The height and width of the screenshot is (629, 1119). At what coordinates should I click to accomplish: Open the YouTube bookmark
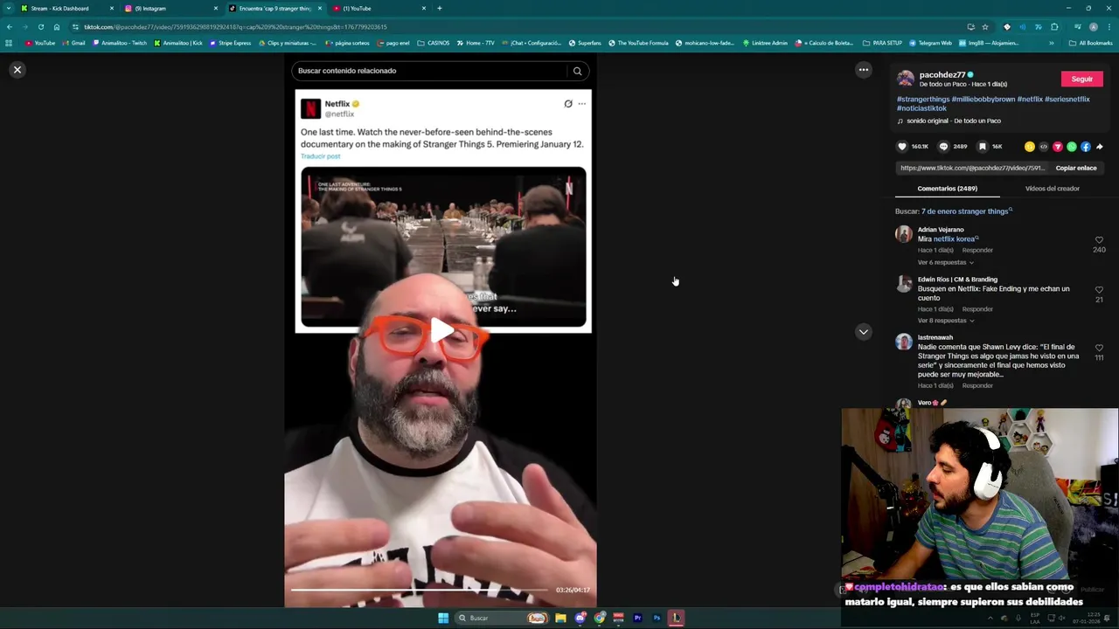[40, 43]
